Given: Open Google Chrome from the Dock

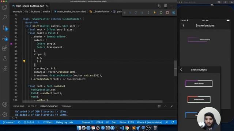Looking at the screenshot, I should (x=127, y=128).
